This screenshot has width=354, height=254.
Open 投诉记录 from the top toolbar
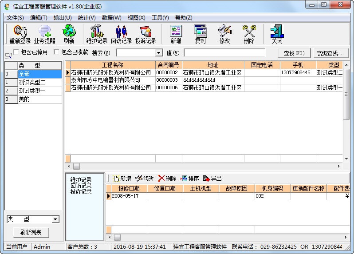(x=146, y=34)
